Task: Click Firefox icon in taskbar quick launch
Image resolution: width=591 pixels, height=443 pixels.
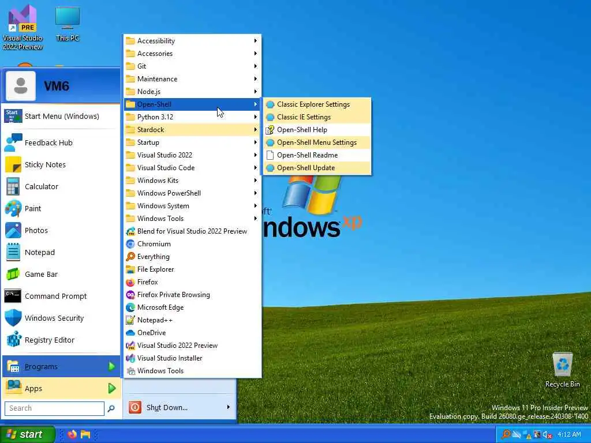Action: click(72, 434)
